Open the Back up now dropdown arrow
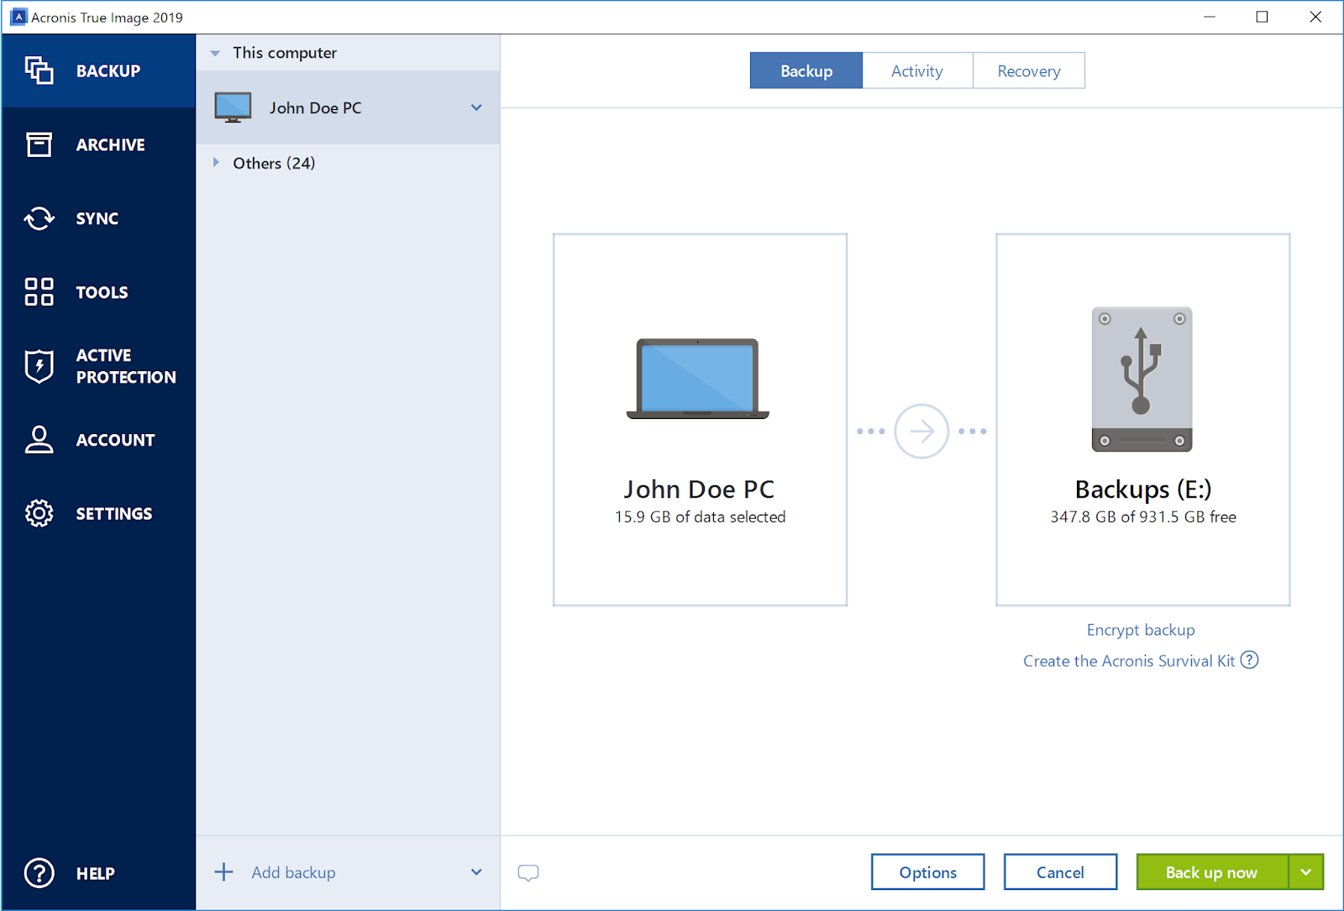This screenshot has width=1344, height=911. click(1306, 872)
